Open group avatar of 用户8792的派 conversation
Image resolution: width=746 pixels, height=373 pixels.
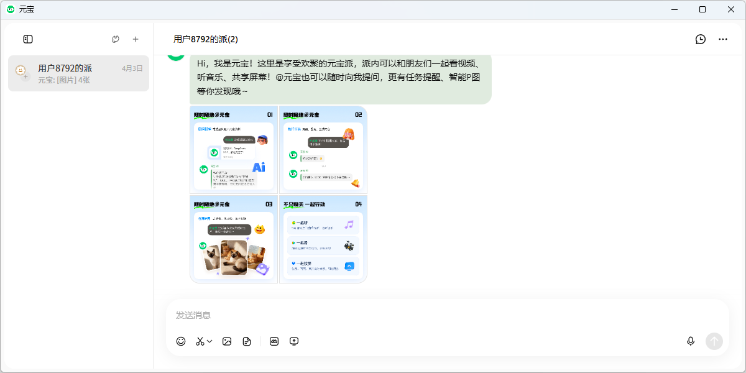click(x=22, y=73)
